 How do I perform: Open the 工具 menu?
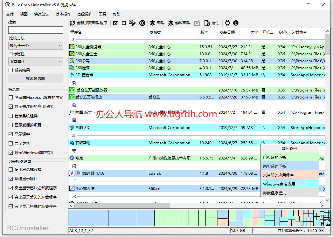pos(102,14)
